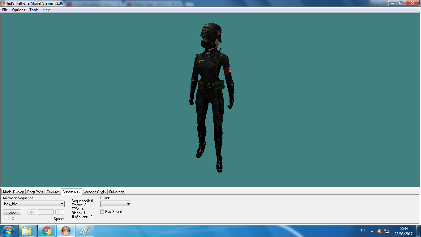Open the Events dropdown
The width and height of the screenshot is (421, 237).
[116, 204]
